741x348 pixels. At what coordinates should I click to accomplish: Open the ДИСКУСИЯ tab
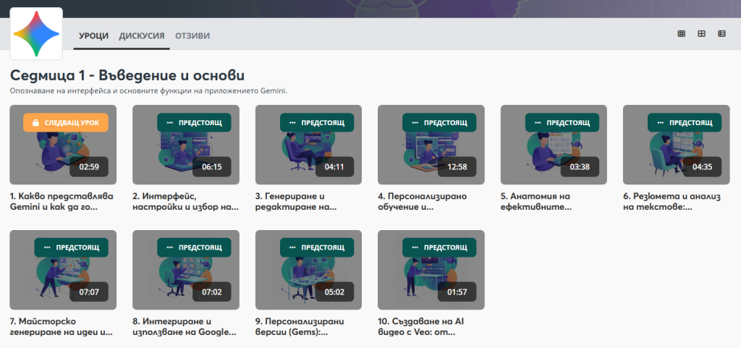[142, 36]
